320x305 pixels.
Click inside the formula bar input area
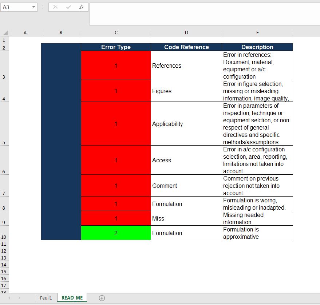tap(204, 14)
